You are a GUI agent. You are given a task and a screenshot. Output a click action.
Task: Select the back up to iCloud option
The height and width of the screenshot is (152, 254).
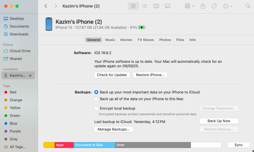click(96, 92)
